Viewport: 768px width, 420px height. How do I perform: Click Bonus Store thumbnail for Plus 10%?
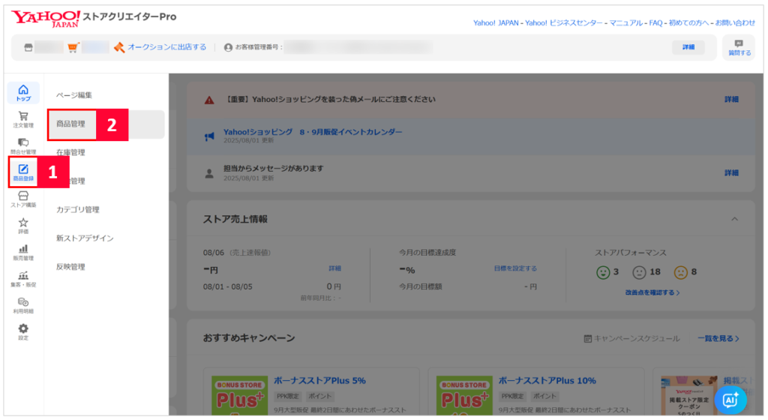464,395
